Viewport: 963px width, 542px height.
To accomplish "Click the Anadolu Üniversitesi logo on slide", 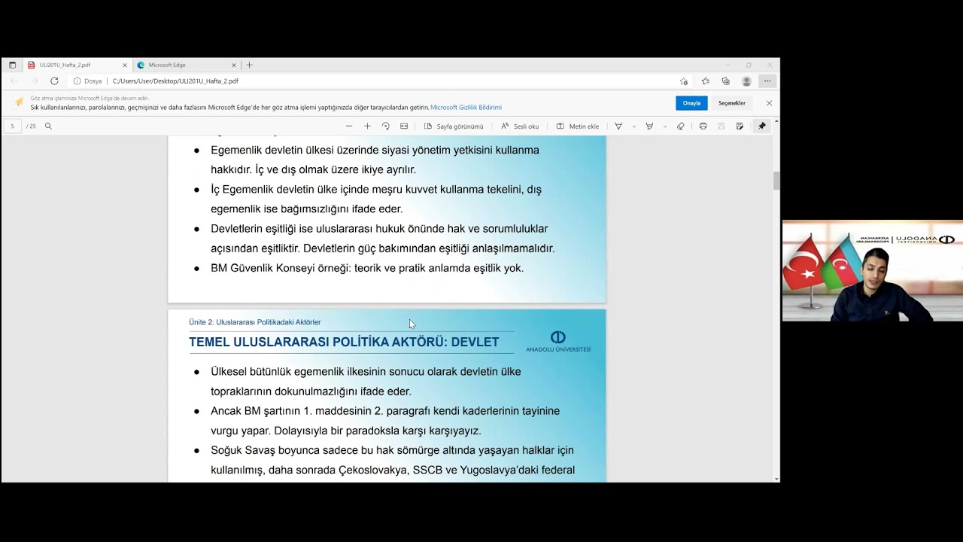I will 558,341.
